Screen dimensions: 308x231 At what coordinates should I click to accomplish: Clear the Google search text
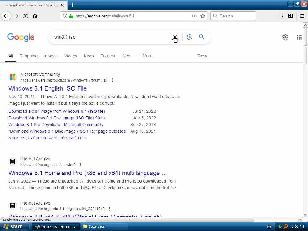(x=175, y=37)
